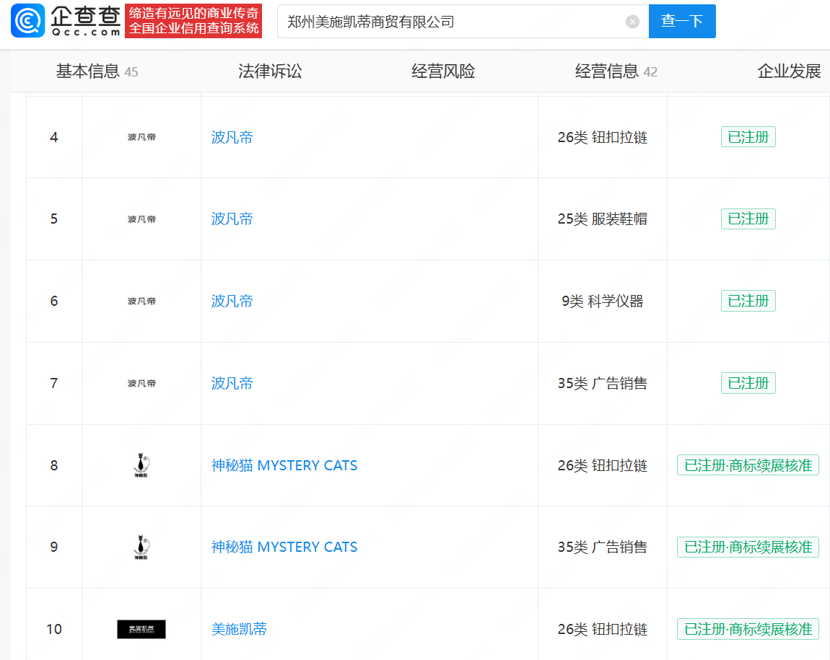Select '26类 钮扣拉链' in row 4
This screenshot has height=660, width=830.
[603, 138]
